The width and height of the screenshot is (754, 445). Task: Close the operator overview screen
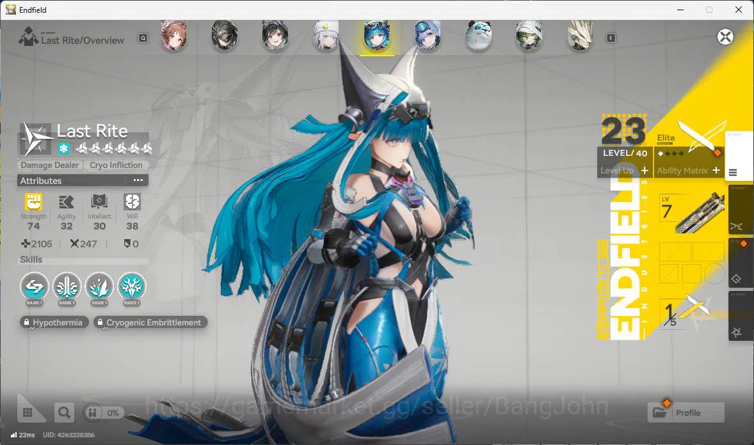pyautogui.click(x=725, y=37)
